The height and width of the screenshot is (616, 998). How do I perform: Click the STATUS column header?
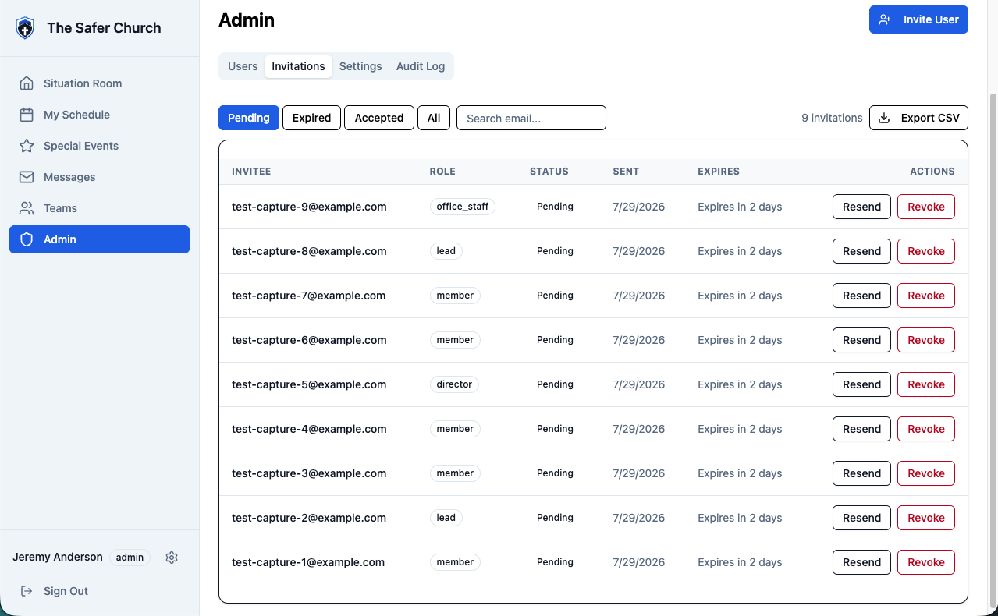tap(549, 172)
